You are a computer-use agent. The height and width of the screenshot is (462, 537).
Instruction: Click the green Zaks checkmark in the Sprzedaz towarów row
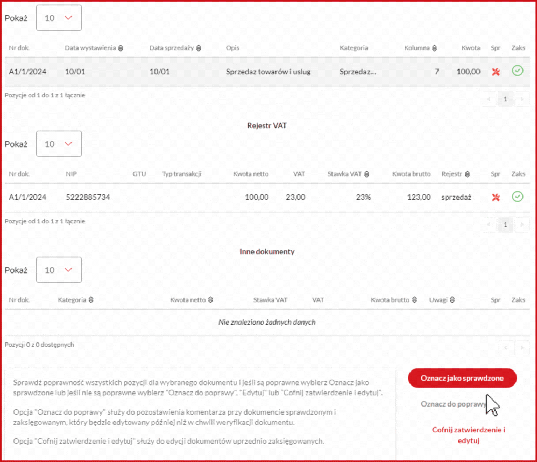point(518,71)
